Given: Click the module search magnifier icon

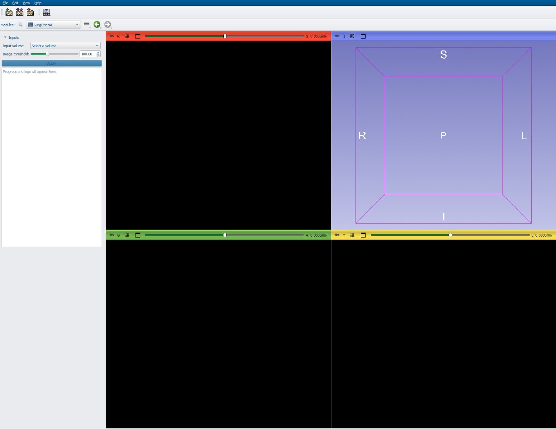Looking at the screenshot, I should coord(20,25).
